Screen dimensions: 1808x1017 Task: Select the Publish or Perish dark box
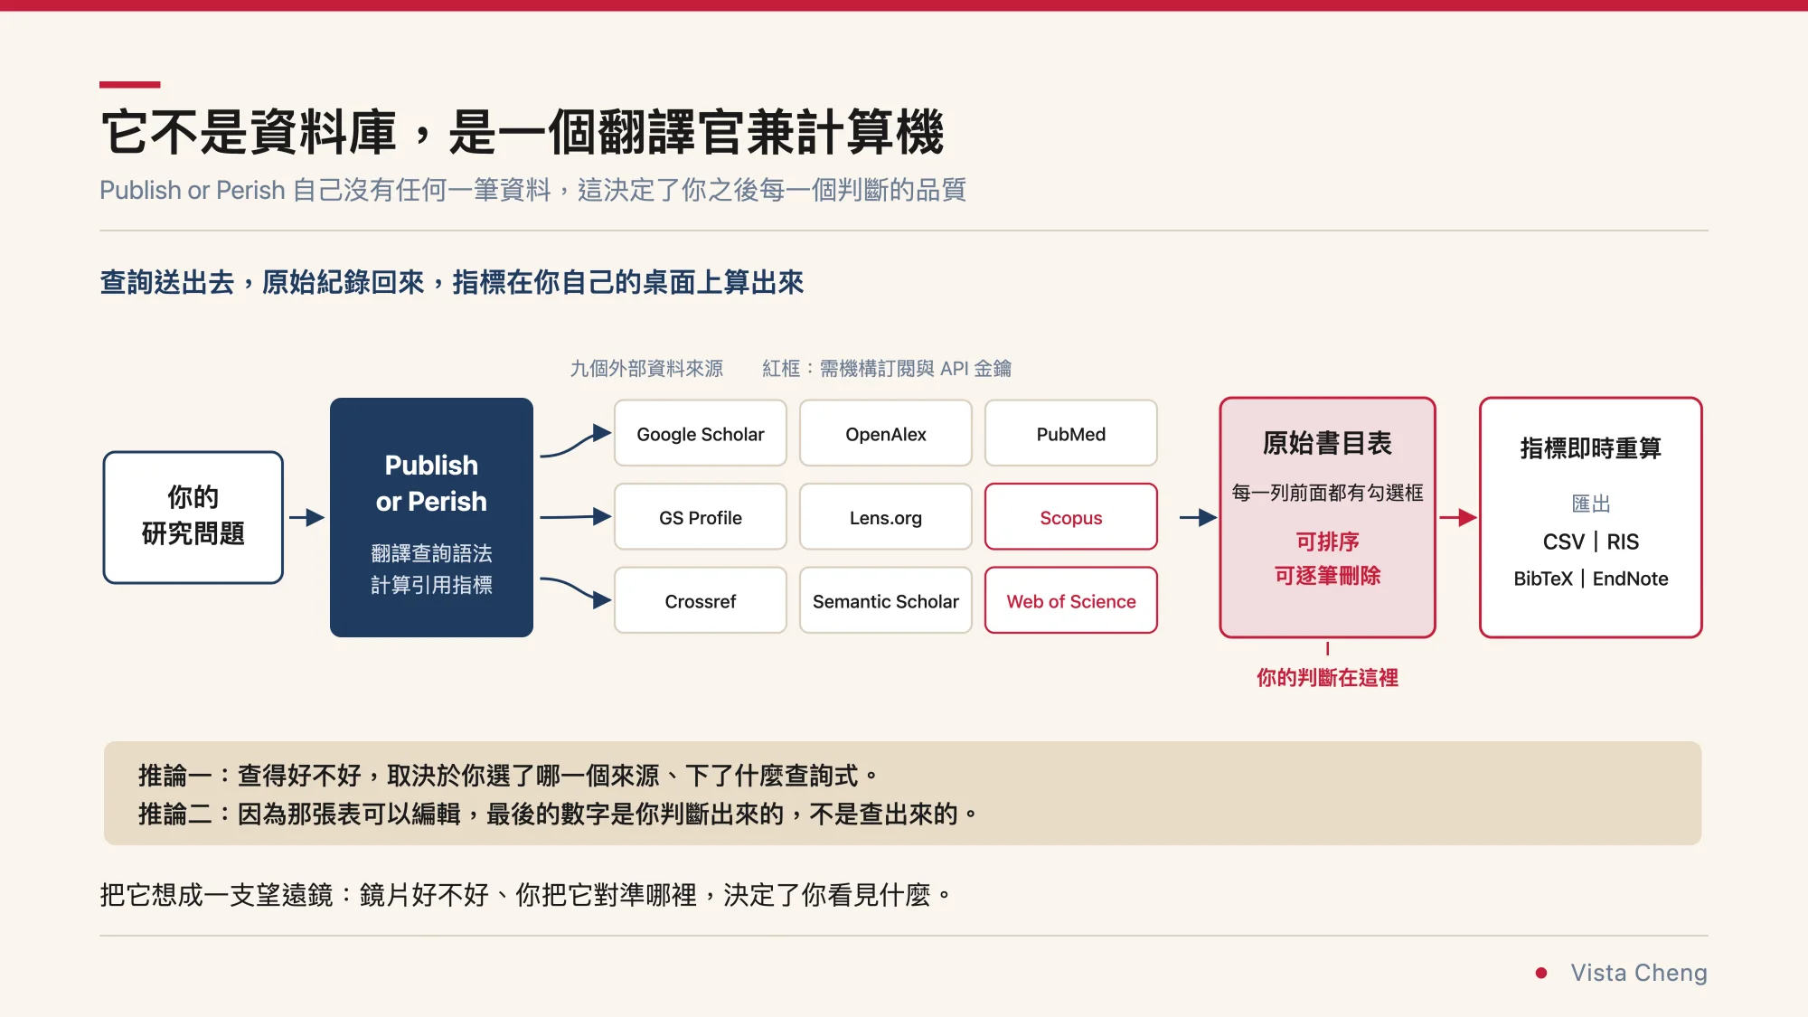431,517
